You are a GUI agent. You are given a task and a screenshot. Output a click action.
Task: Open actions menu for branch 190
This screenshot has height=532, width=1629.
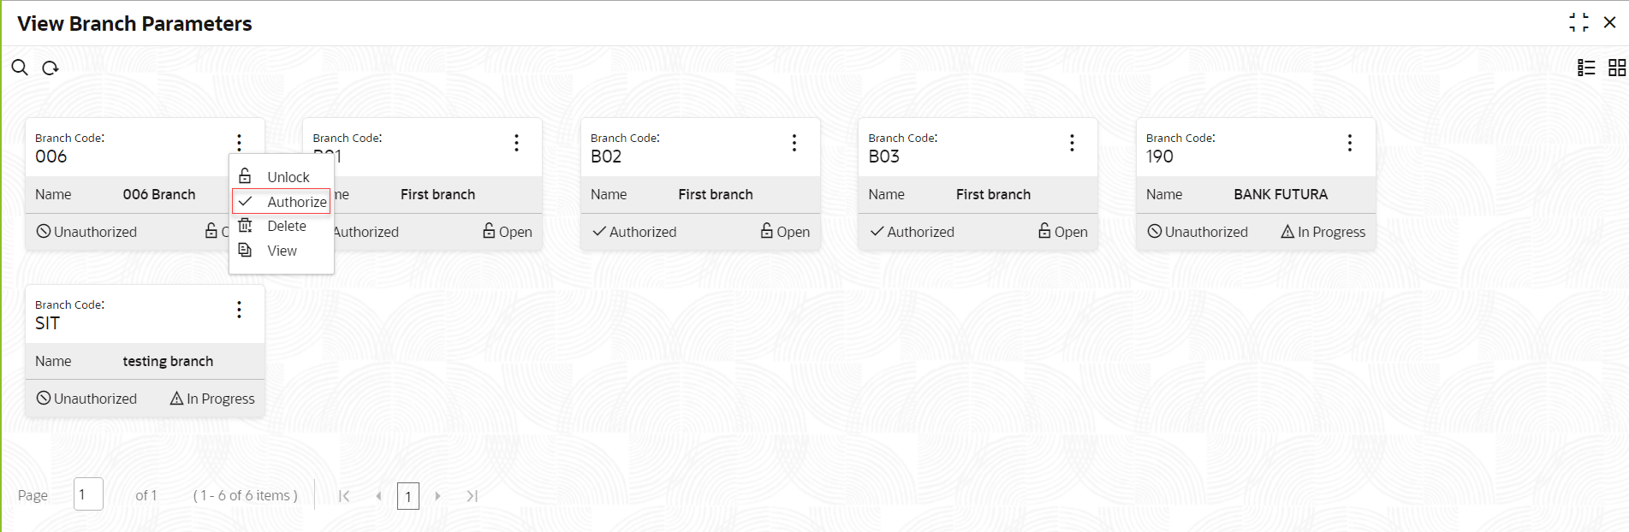coord(1350,143)
